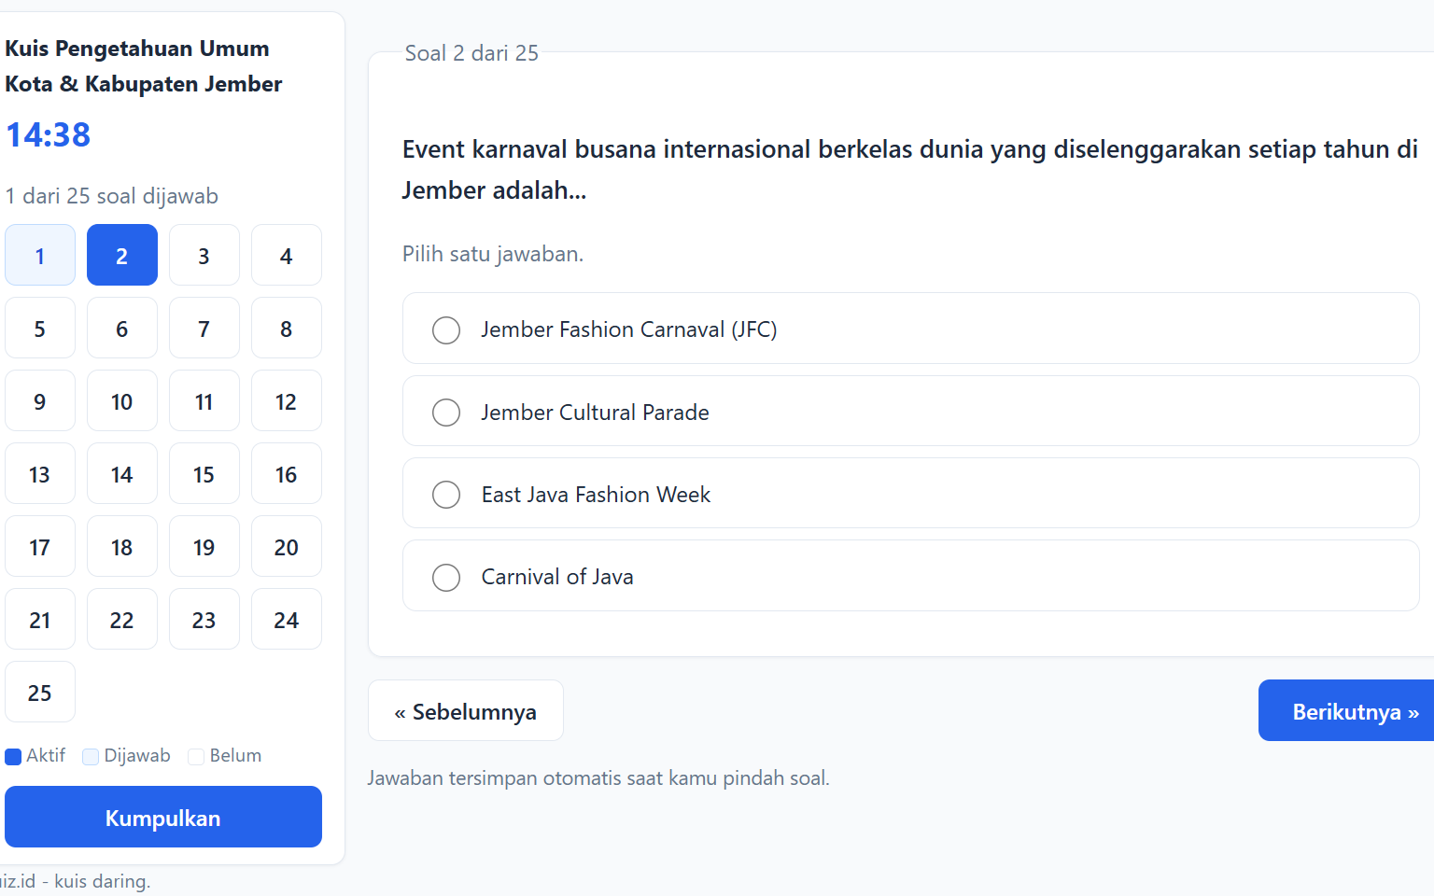Navigate to question 20
Image resolution: width=1434 pixels, height=896 pixels.
pyautogui.click(x=287, y=546)
